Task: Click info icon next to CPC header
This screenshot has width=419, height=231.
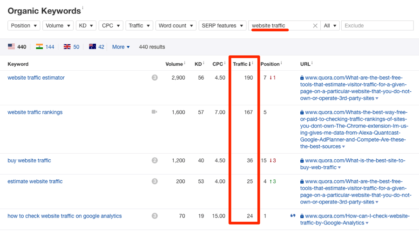Action: [x=225, y=63]
